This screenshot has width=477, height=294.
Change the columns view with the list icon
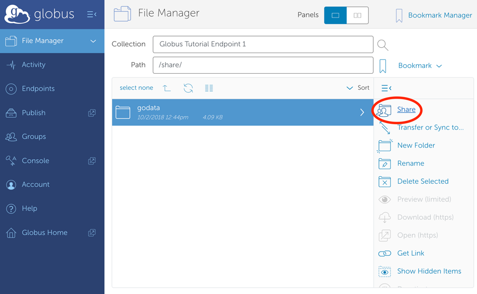[x=209, y=88]
